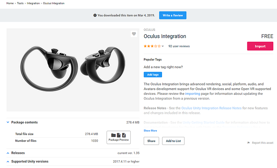Open Oculus Unity Integration Release Notes link
Screen dimensions: 277x168
(211, 108)
